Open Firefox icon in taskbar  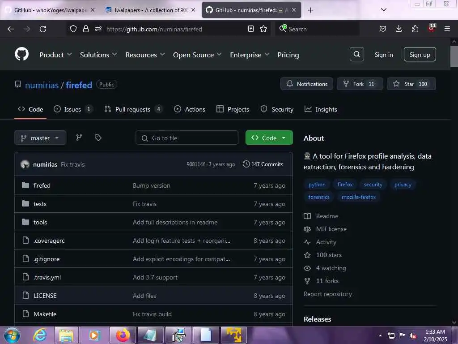coord(123,335)
